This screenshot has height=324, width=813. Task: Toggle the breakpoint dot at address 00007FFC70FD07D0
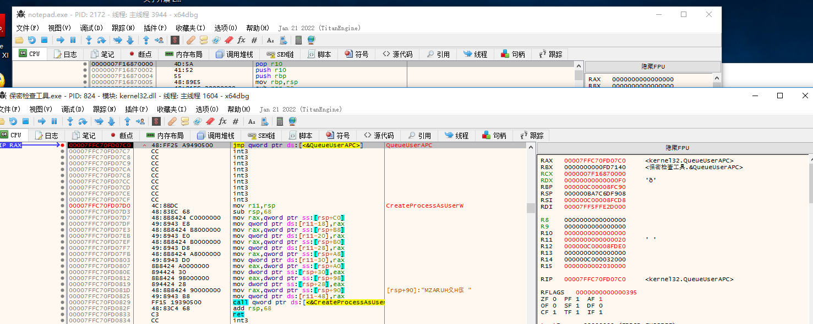click(x=63, y=205)
